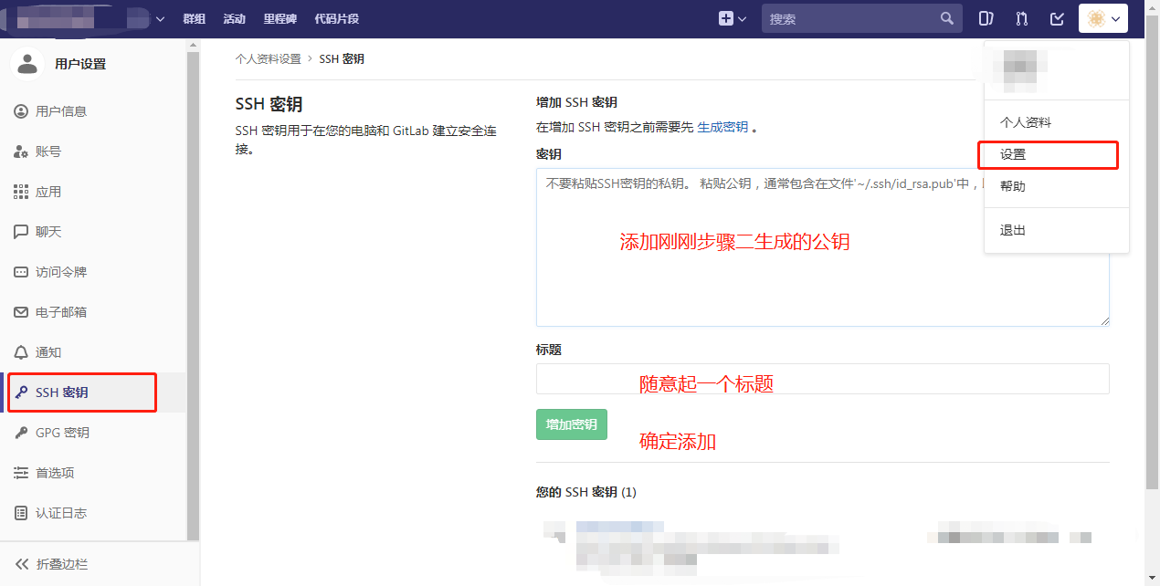Open the 聊天 speech bubble icon
The image size is (1160, 586).
tap(21, 232)
